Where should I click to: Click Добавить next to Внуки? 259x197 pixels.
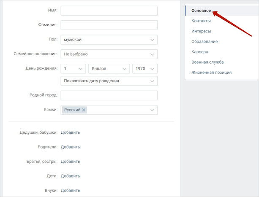(x=70, y=190)
